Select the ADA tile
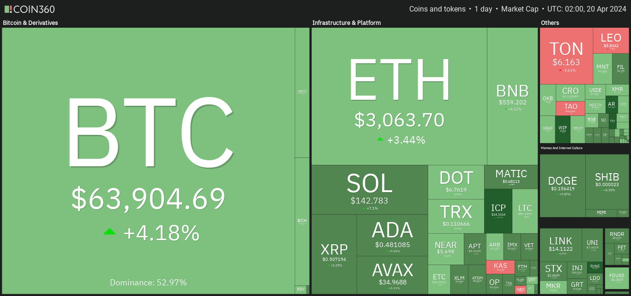The height and width of the screenshot is (296, 631). pyautogui.click(x=392, y=235)
